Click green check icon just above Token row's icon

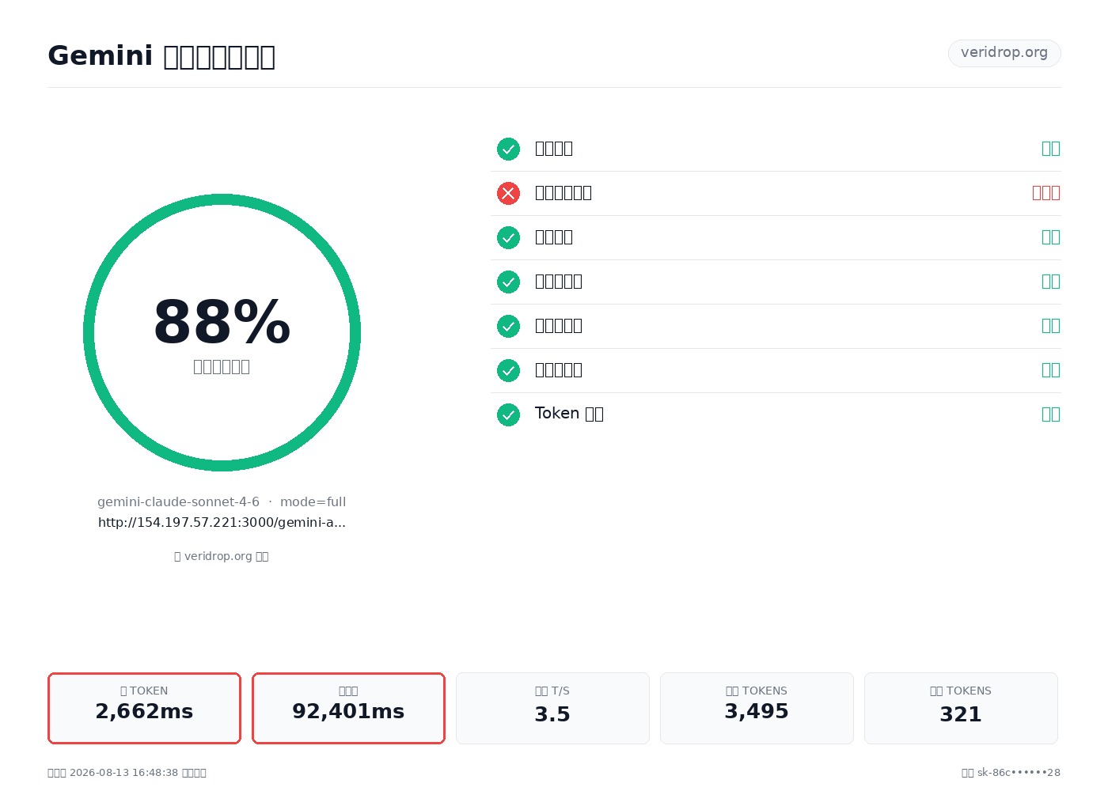(508, 370)
